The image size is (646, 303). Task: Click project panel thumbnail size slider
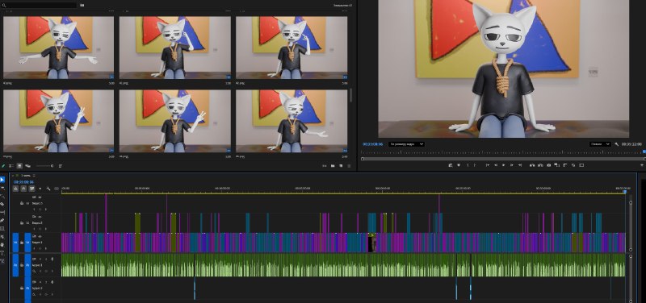click(44, 166)
